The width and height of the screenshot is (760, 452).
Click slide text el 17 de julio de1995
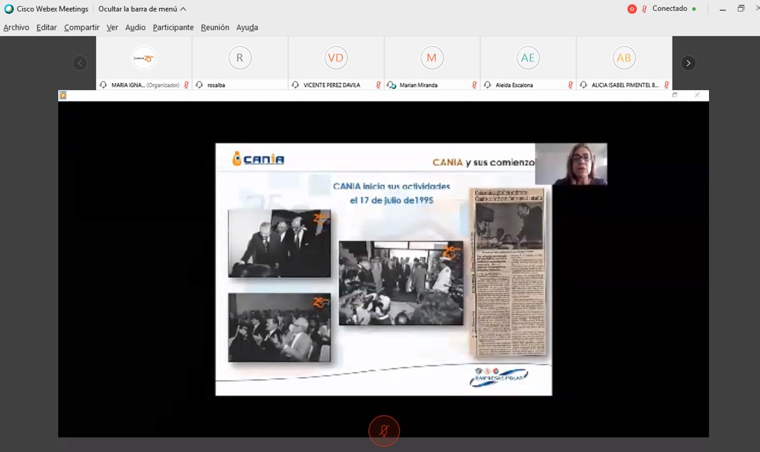point(392,200)
